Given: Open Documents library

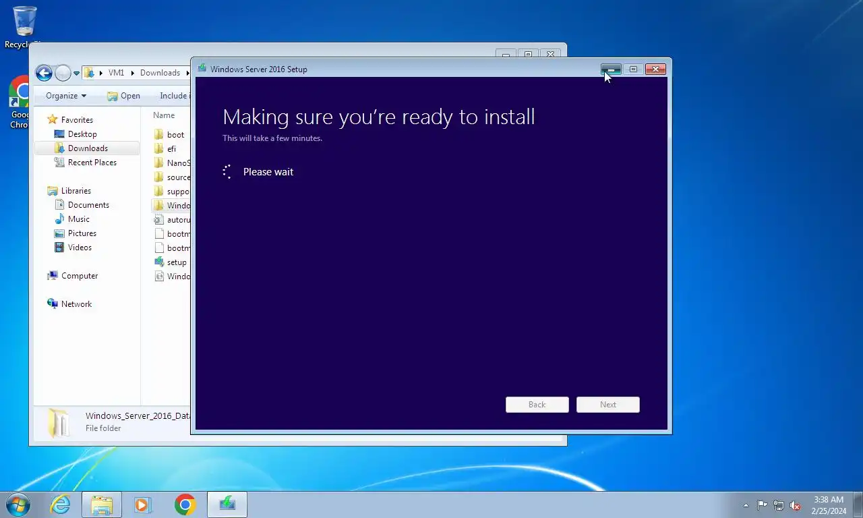Looking at the screenshot, I should click(x=88, y=205).
